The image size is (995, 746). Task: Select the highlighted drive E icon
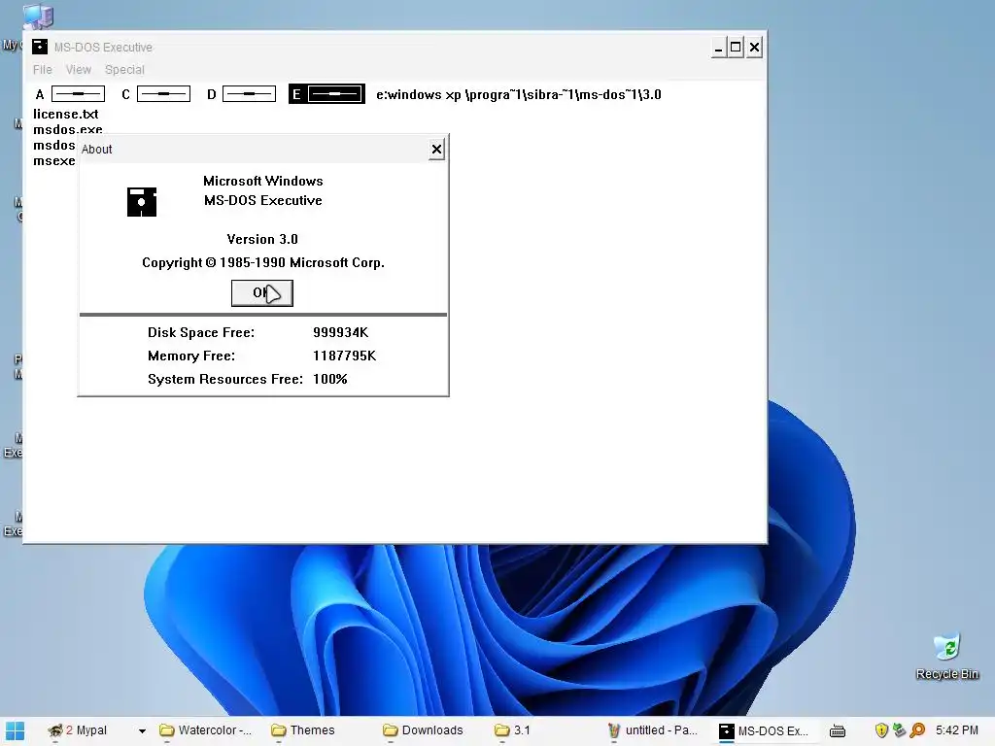[x=326, y=94]
